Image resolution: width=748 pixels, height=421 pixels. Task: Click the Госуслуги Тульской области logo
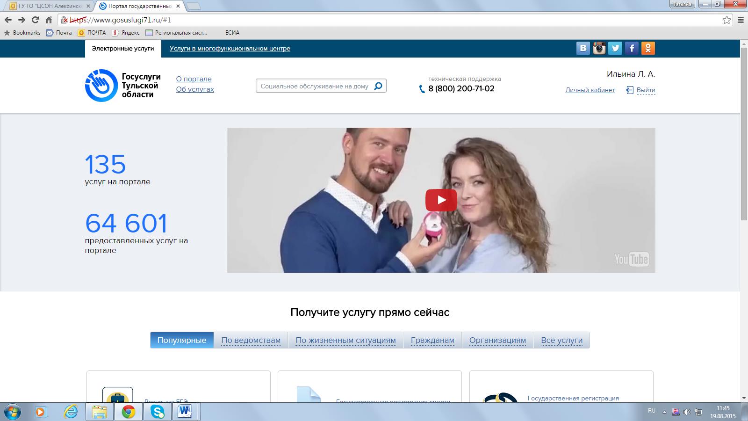tap(123, 86)
